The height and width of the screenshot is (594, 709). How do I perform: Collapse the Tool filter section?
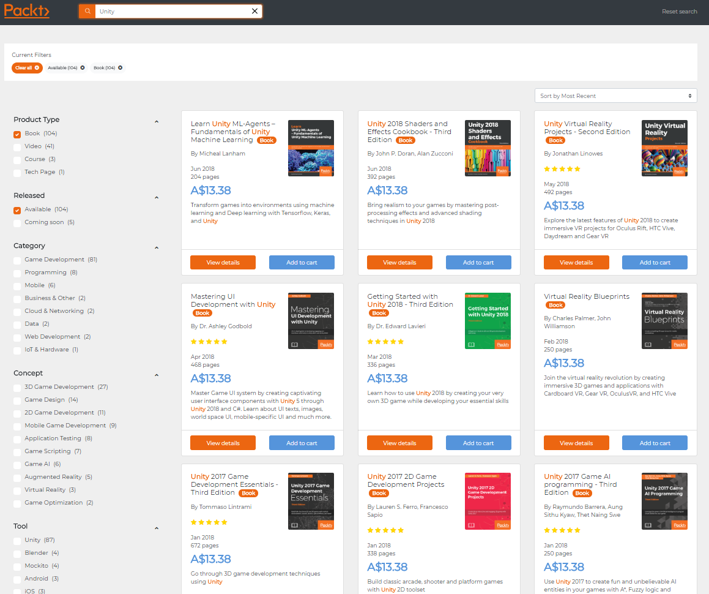coord(157,528)
